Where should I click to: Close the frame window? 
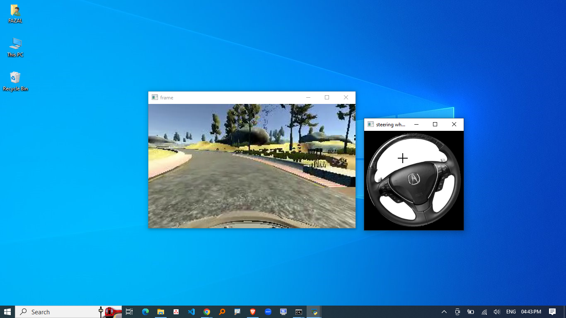pos(346,97)
